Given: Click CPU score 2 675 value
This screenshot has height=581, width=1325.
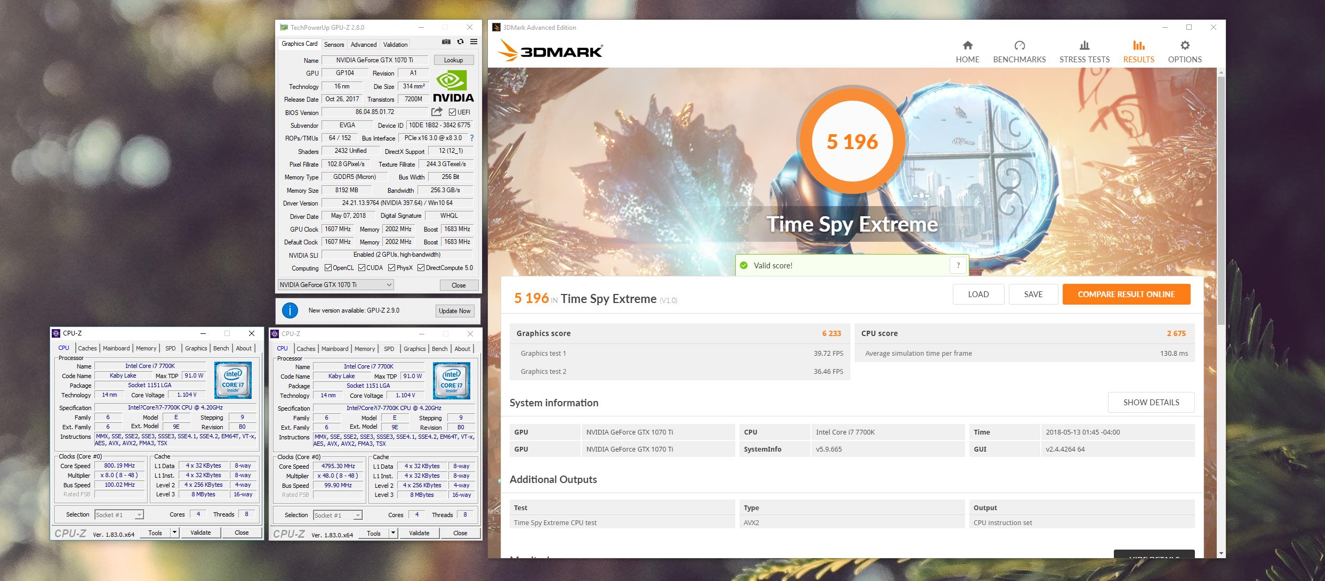Looking at the screenshot, I should click(1176, 333).
